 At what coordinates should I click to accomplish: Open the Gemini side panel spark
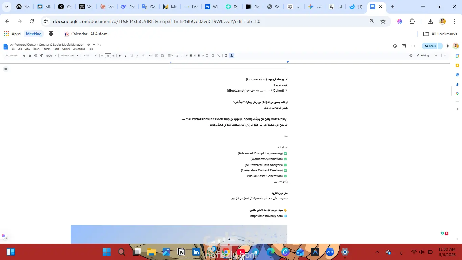(448, 46)
